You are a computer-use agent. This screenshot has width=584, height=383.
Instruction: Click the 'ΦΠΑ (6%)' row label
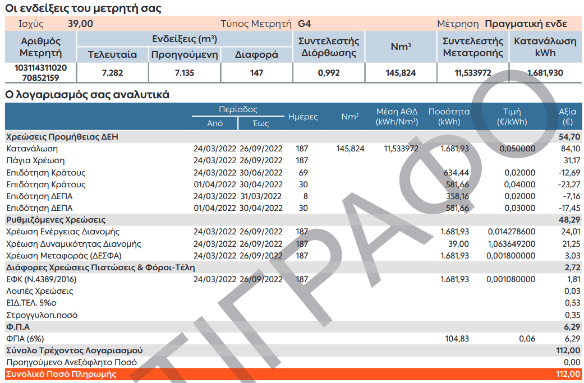click(x=25, y=339)
